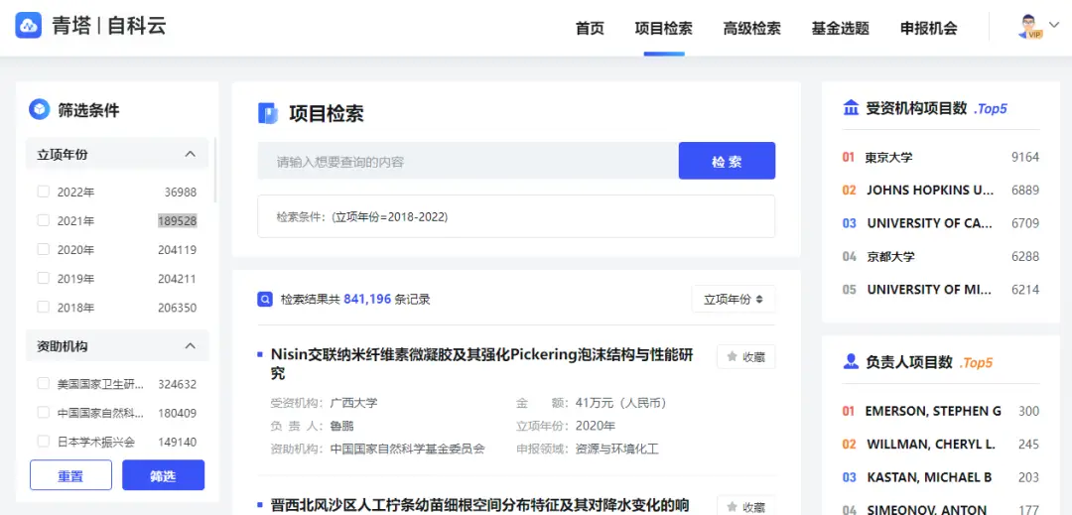Click the 受资机构项目数 building icon
The height and width of the screenshot is (515, 1072).
(x=852, y=108)
